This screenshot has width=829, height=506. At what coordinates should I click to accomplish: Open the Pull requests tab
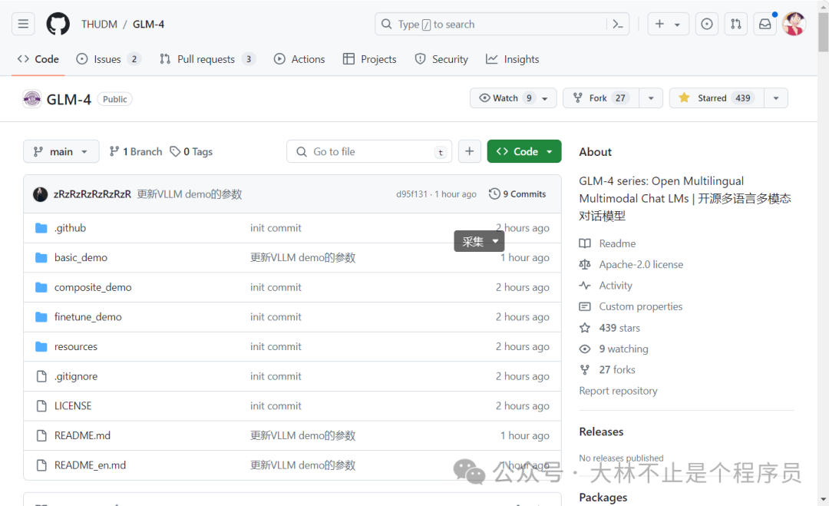click(x=207, y=59)
